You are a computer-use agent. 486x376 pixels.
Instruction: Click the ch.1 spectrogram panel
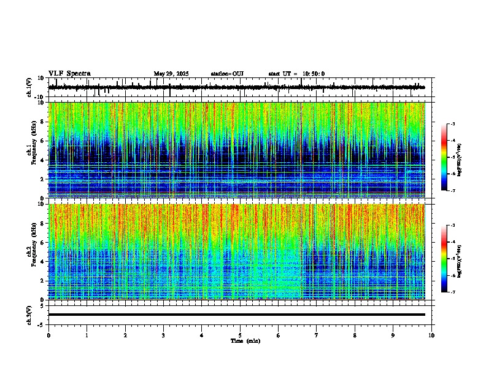[x=236, y=150]
